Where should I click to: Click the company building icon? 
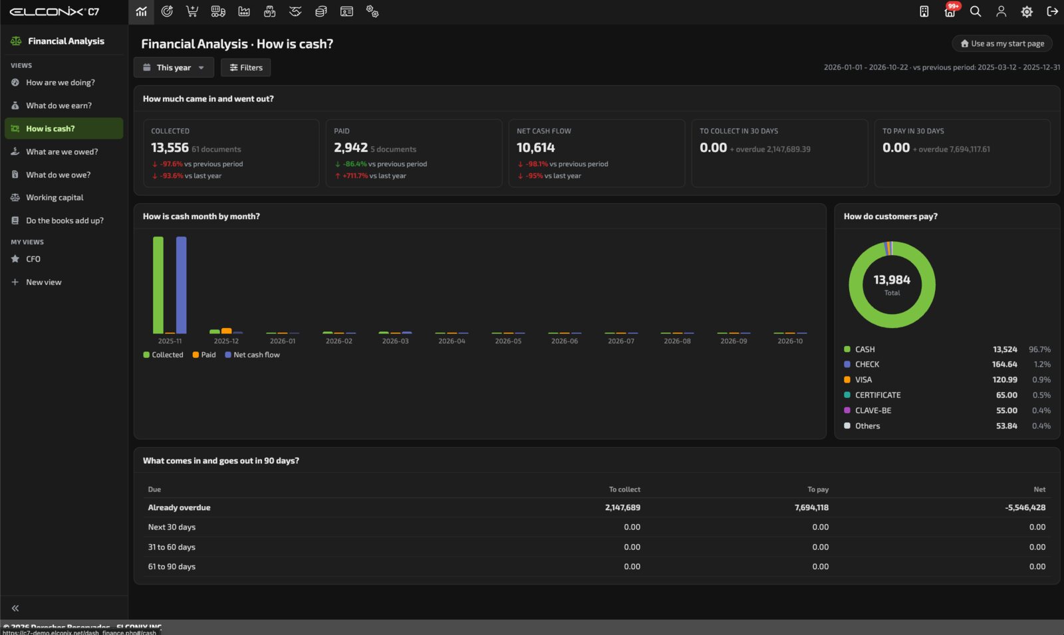pyautogui.click(x=924, y=11)
